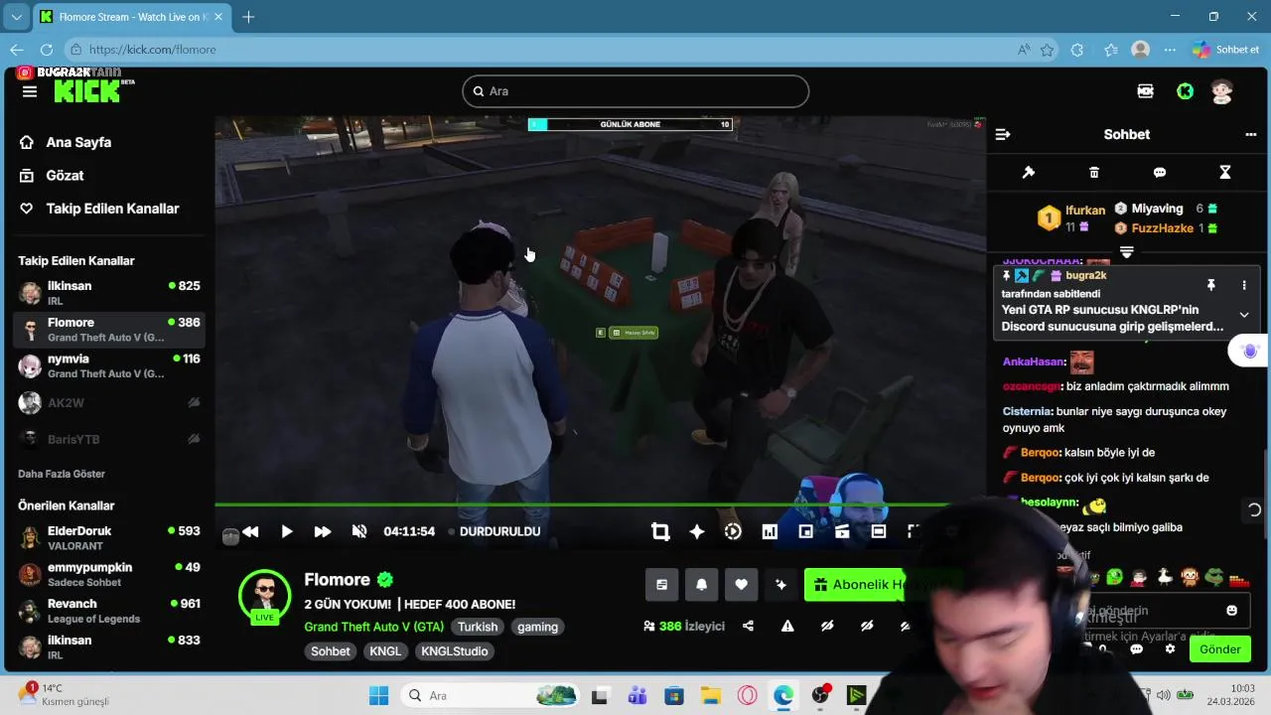Open the moderator (MOD) dashboard icon
1271x715 pixels.
[x=1146, y=91]
